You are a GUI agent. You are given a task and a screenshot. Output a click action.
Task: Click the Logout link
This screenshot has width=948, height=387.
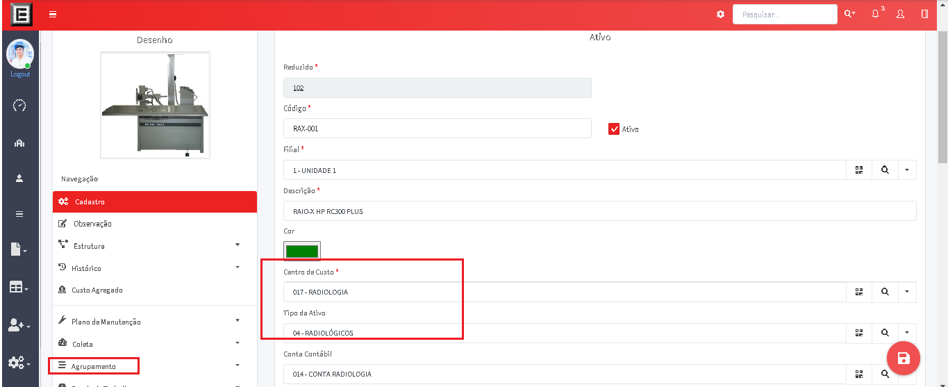(x=20, y=74)
